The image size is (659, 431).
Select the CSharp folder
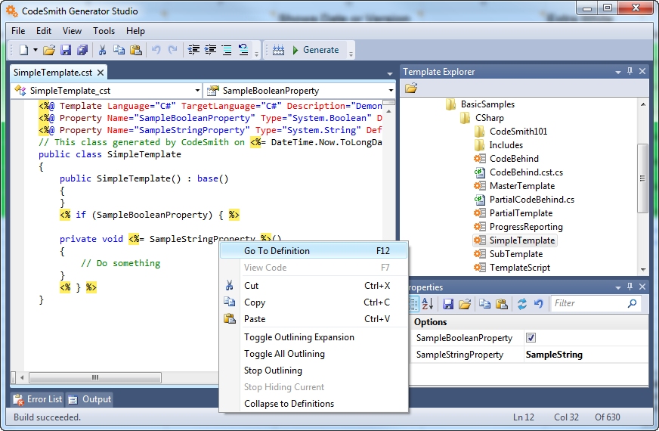tap(489, 118)
